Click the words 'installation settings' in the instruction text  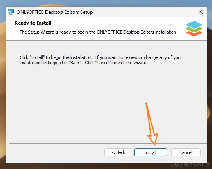38,63
